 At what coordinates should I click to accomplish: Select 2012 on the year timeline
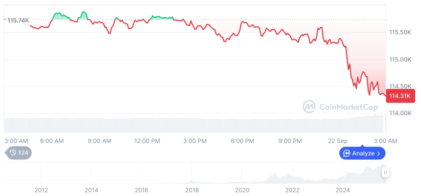pyautogui.click(x=41, y=190)
